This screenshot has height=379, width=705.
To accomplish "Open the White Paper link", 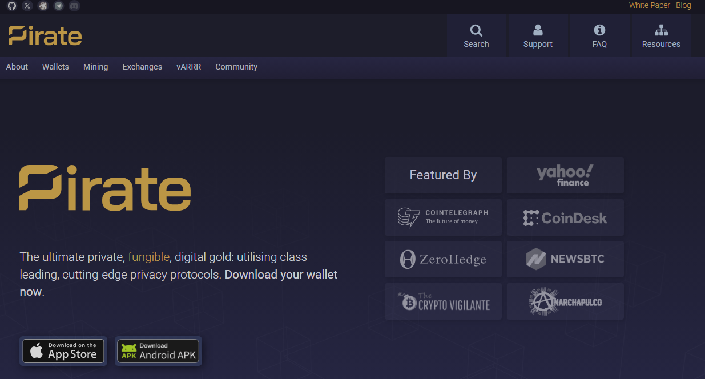I will (x=650, y=5).
